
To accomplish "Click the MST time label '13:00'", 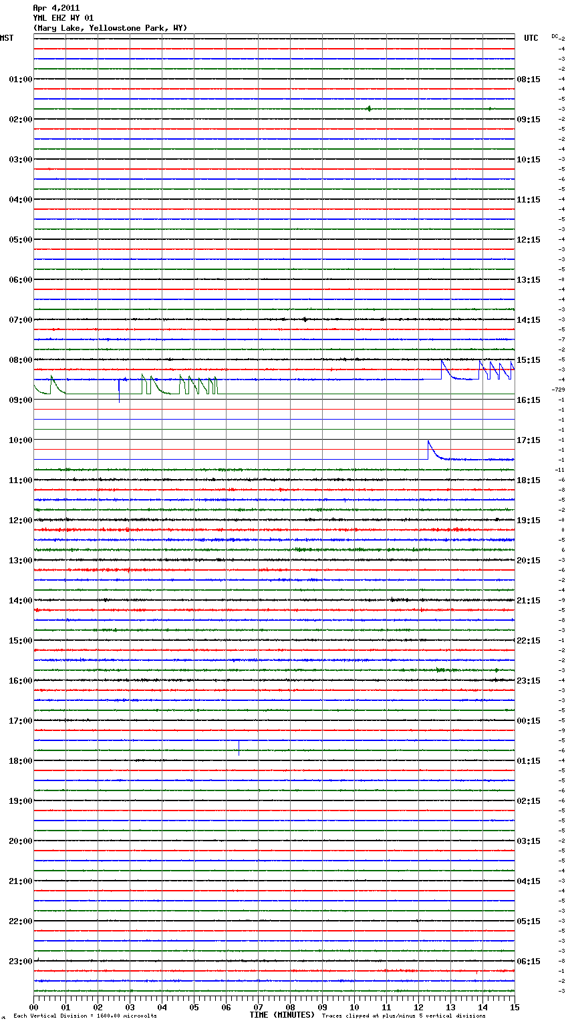I will point(20,561).
